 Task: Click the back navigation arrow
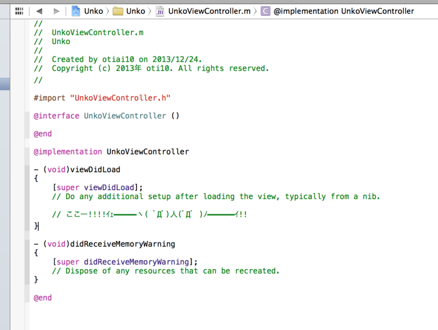(x=38, y=10)
